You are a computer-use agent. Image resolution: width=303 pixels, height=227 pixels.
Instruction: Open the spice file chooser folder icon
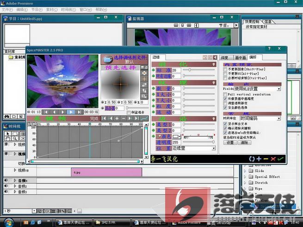[108, 60]
